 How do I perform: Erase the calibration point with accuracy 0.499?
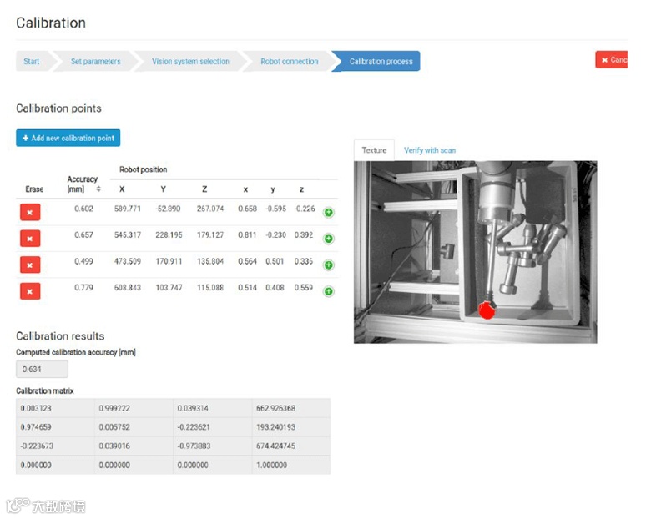click(30, 265)
